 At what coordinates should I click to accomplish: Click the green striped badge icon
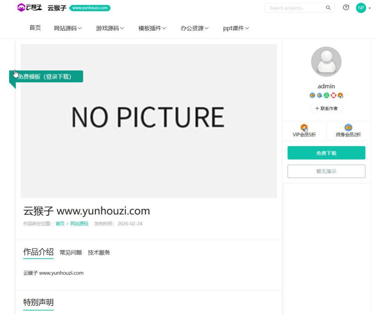pos(326,95)
